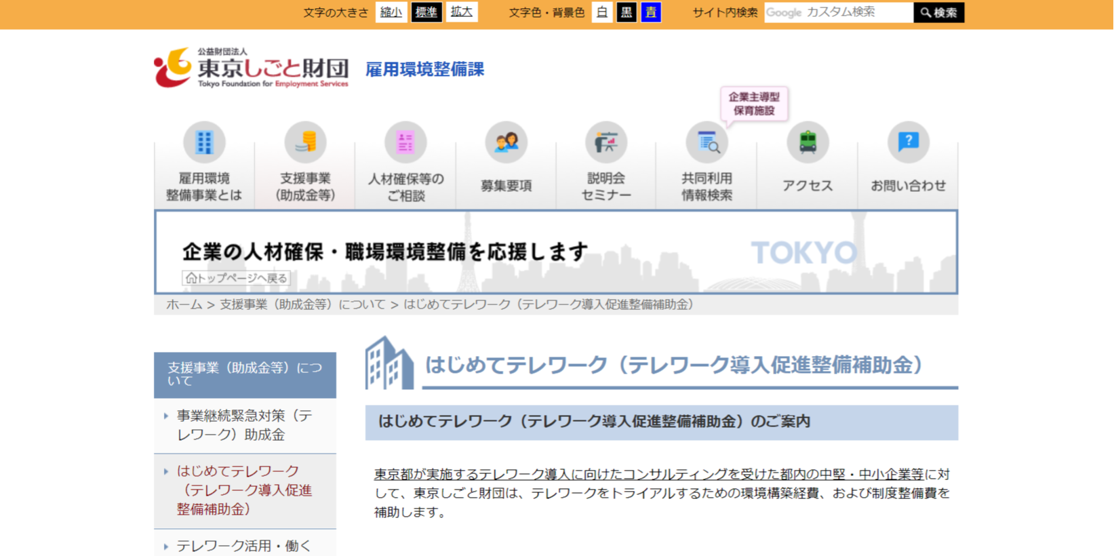Open the 企業主導型保育施設 callout bubble
Viewport: 1114px width, 556px height.
pyautogui.click(x=753, y=104)
